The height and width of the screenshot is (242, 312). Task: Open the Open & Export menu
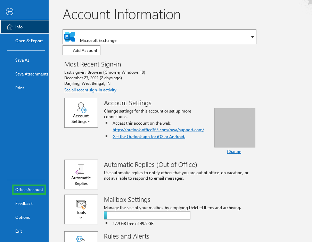pos(29,41)
